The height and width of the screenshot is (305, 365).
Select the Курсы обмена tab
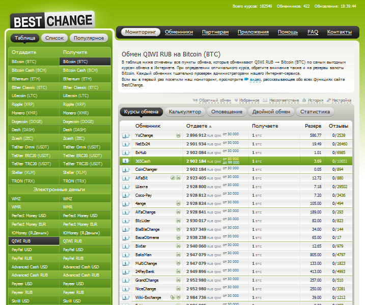coord(142,112)
